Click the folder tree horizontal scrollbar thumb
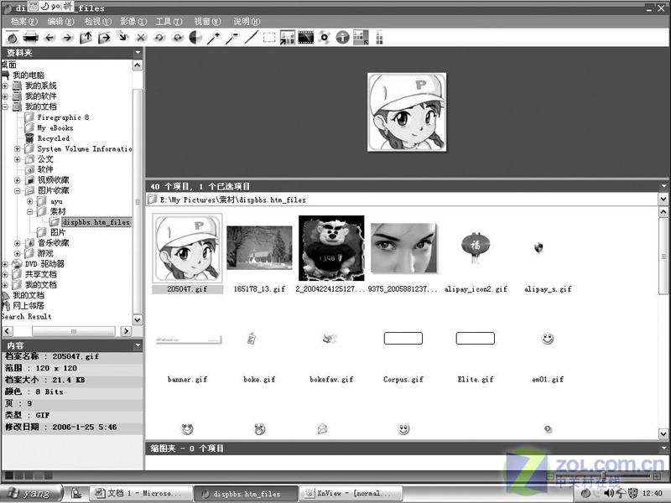 (74, 331)
